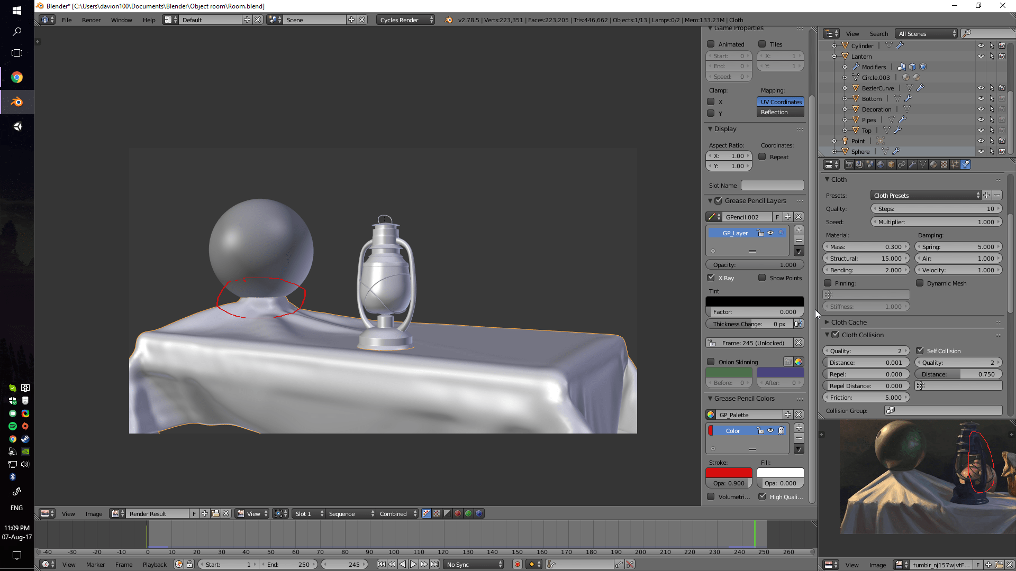Expand the Lantern object in the outliner

coord(834,56)
